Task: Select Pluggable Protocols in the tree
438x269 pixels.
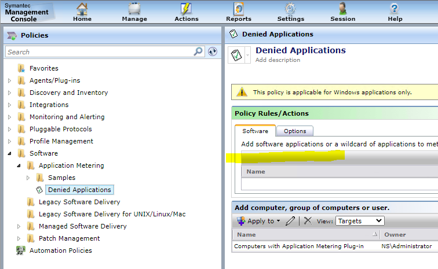Action: 61,129
